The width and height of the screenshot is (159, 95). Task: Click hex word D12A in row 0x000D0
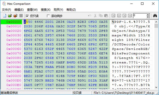click(92, 80)
